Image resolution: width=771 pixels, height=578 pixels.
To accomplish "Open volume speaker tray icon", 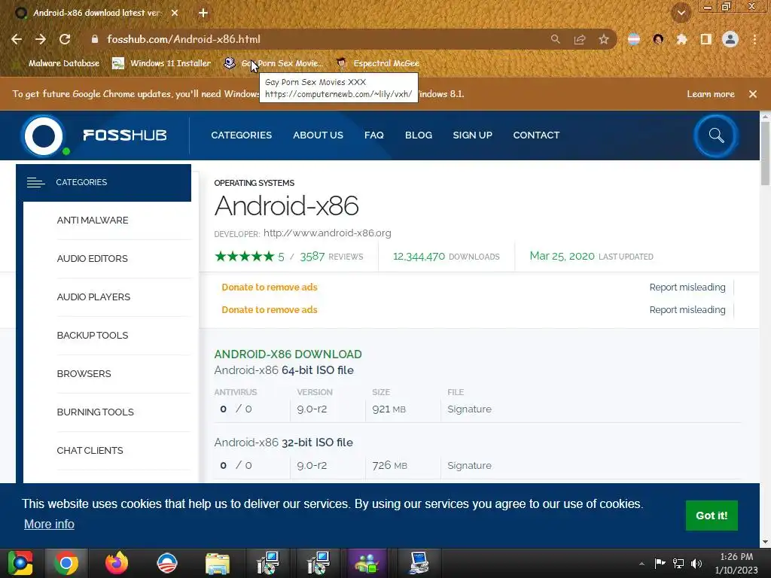I will click(696, 564).
